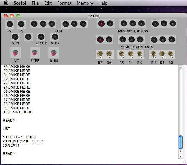Open the Help menu

pyautogui.click(x=103, y=3)
